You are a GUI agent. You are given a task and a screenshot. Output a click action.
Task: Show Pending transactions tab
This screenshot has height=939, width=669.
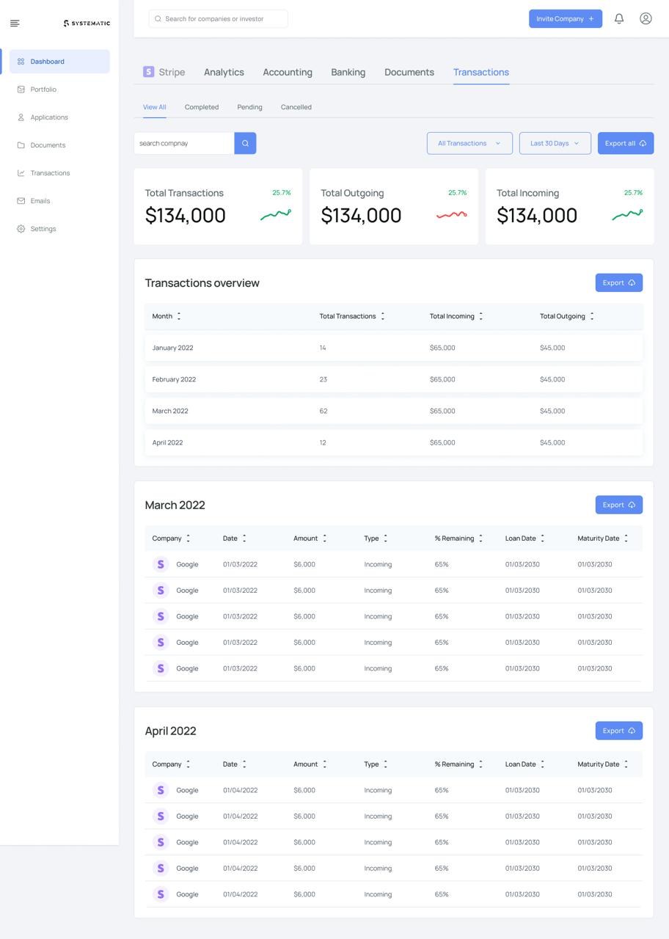click(x=249, y=107)
